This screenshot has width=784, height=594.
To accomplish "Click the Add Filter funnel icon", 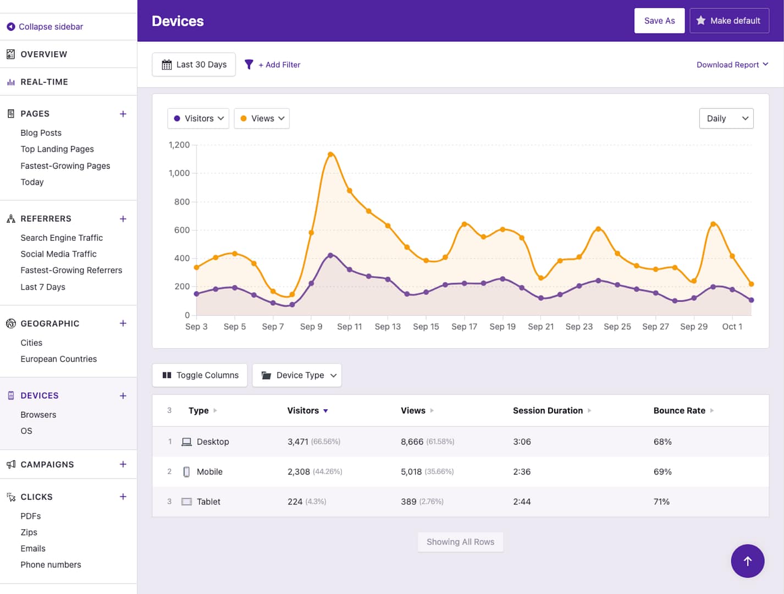I will coord(249,64).
